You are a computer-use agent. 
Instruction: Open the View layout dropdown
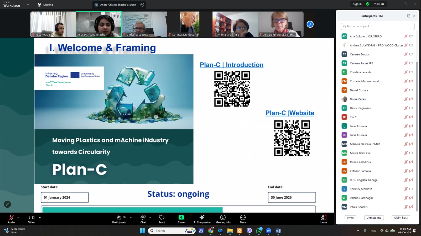379,4
